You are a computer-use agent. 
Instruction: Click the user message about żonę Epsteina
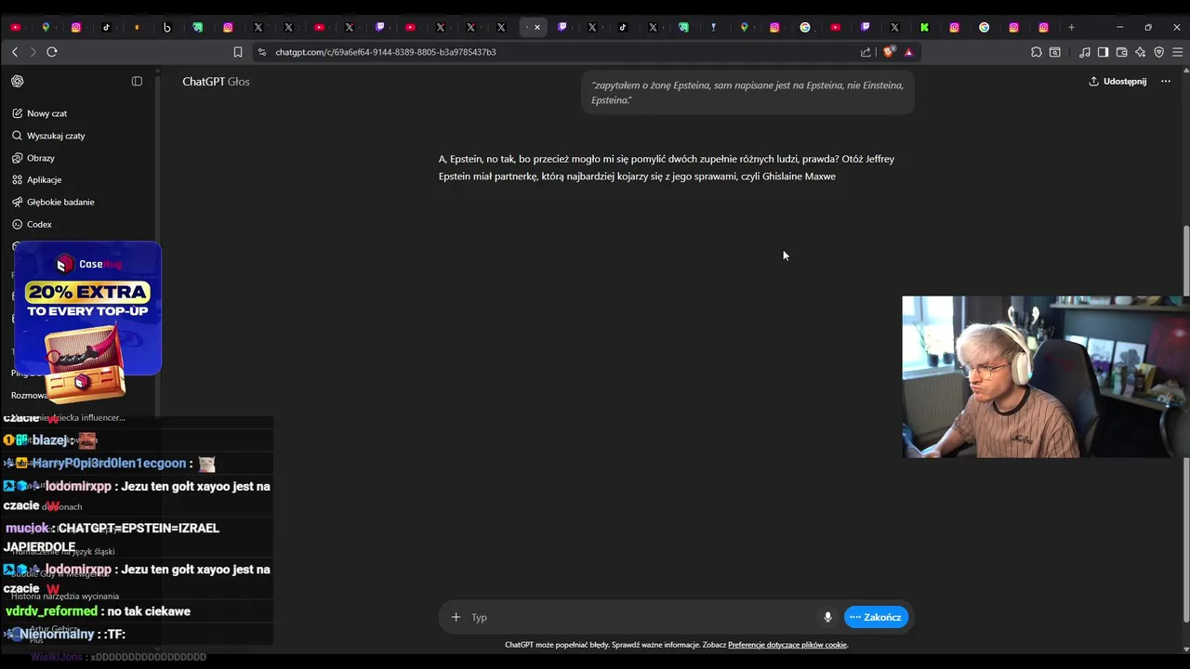click(x=747, y=93)
